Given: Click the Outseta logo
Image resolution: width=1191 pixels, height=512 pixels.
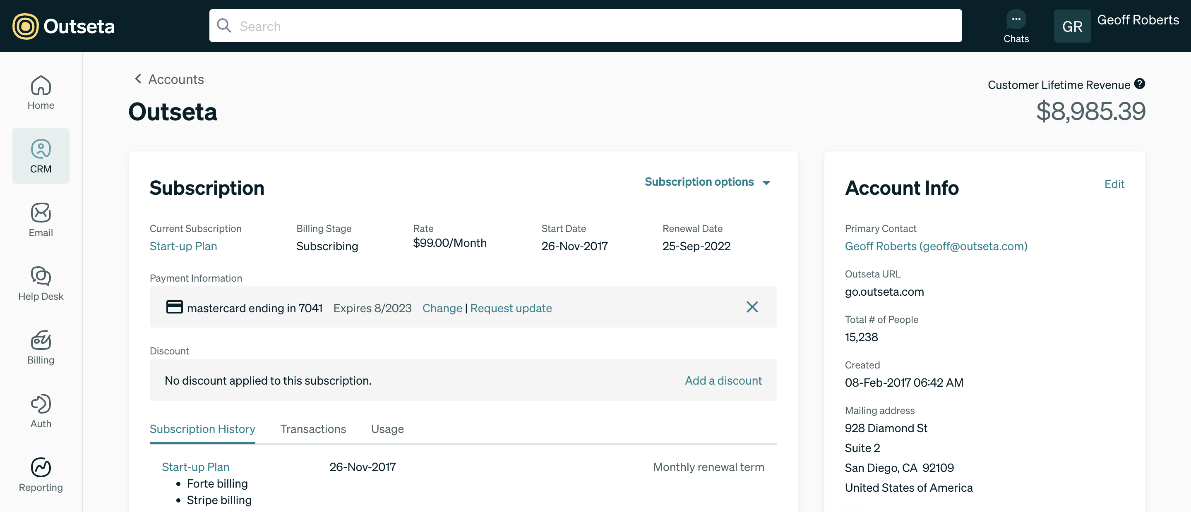Looking at the screenshot, I should tap(62, 26).
